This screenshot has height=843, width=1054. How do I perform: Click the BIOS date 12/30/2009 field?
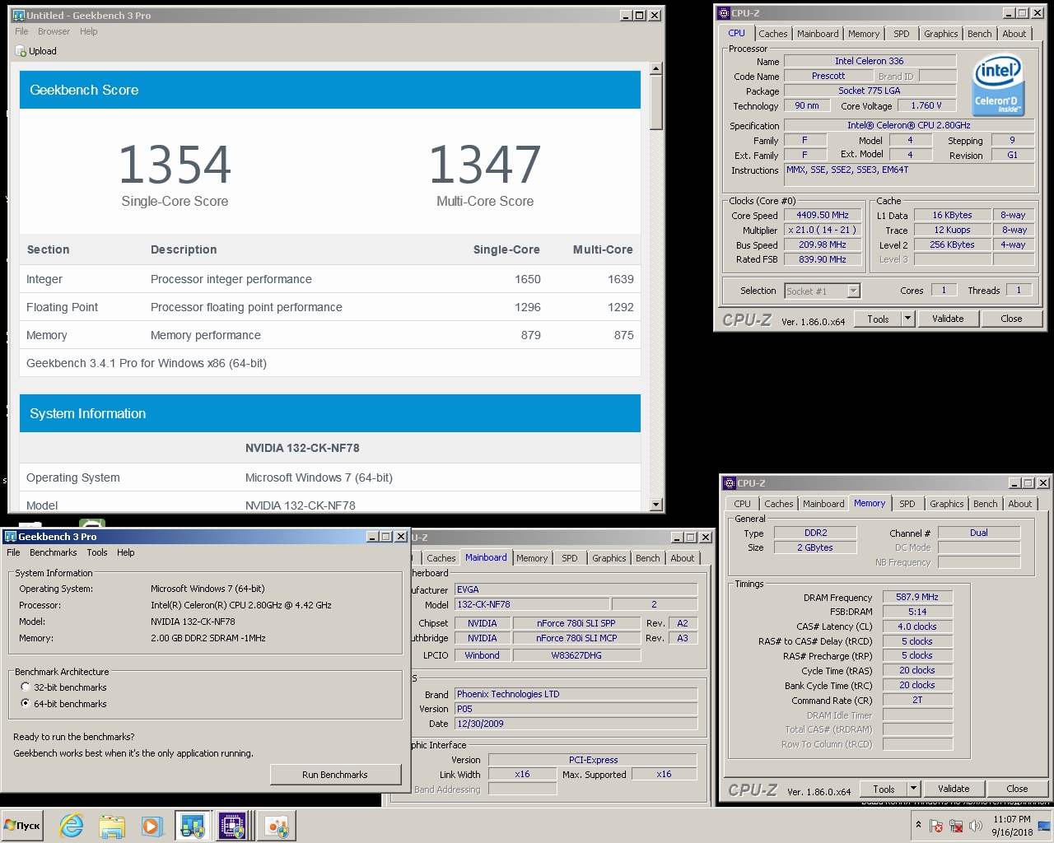pos(576,724)
